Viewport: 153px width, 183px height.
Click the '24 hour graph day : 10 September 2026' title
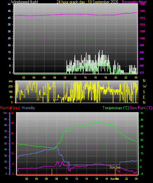pos(87,2)
